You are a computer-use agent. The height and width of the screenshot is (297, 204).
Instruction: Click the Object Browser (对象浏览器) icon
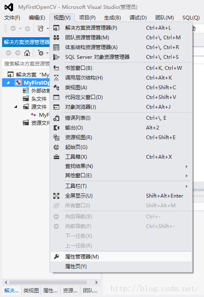click(56, 107)
